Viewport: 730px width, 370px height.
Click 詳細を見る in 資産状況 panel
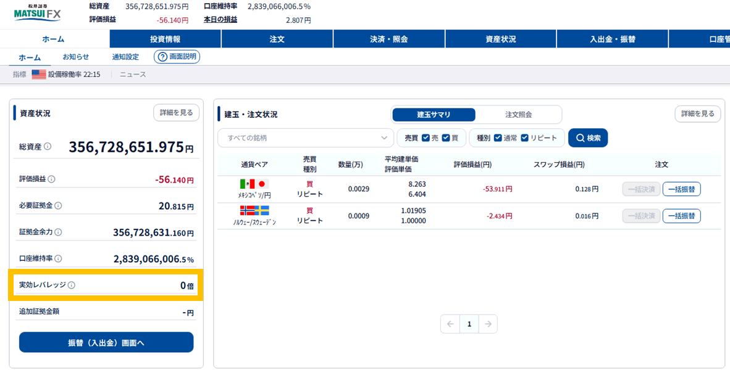(x=177, y=112)
